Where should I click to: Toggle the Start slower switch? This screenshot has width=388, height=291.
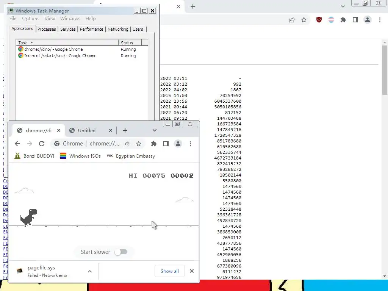click(x=121, y=252)
